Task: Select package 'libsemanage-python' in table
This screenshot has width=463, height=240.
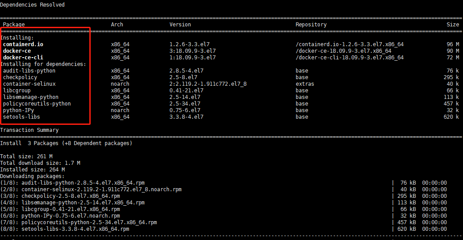Action: [x=31, y=97]
